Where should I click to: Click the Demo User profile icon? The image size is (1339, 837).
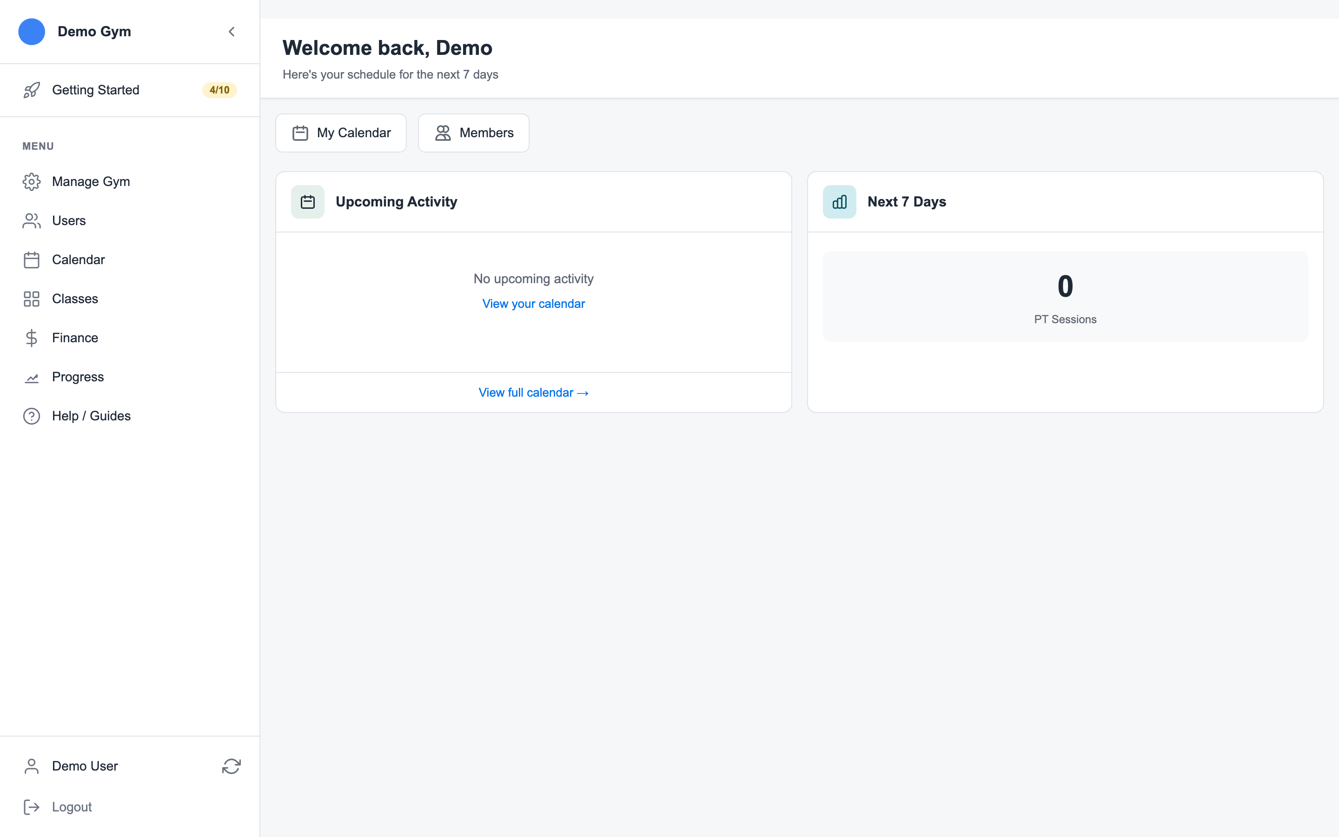point(32,766)
